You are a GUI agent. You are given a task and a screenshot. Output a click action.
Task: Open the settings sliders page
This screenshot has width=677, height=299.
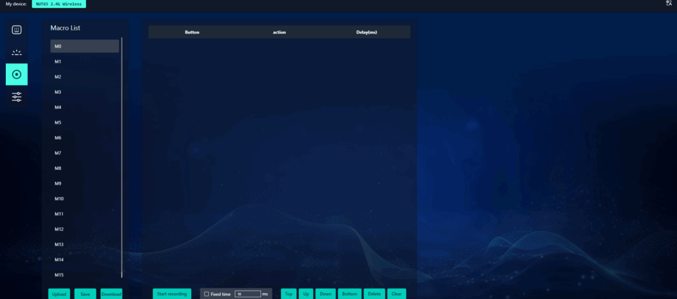pos(17,97)
